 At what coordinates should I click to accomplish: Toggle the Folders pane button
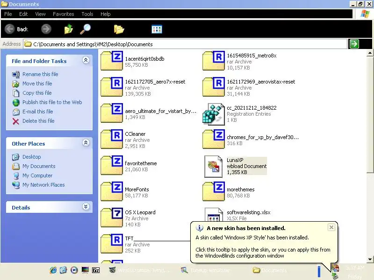point(119,29)
